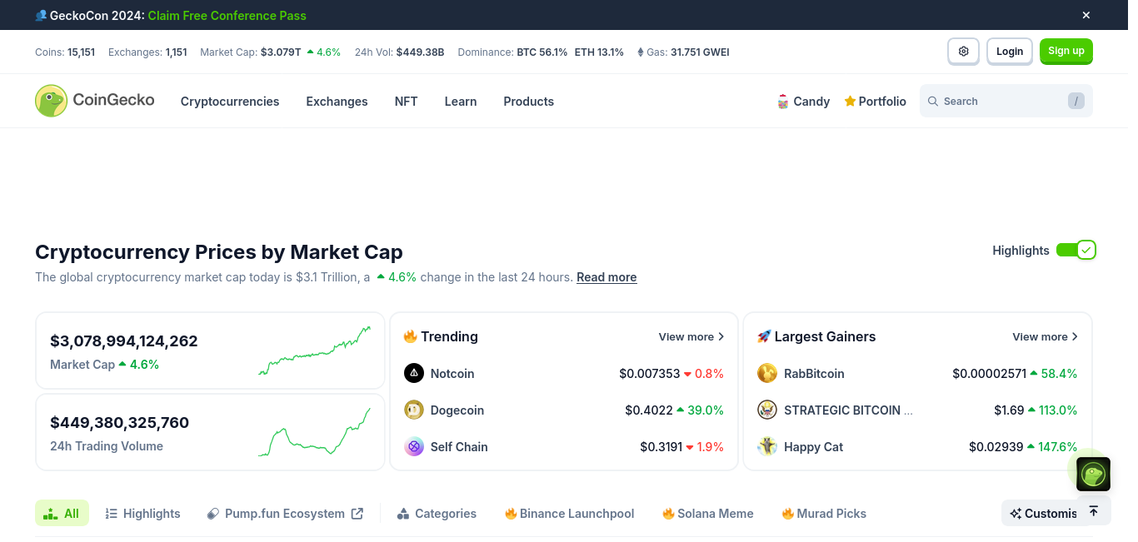Select the All filter tab
The width and height of the screenshot is (1138, 542).
pyautogui.click(x=62, y=514)
